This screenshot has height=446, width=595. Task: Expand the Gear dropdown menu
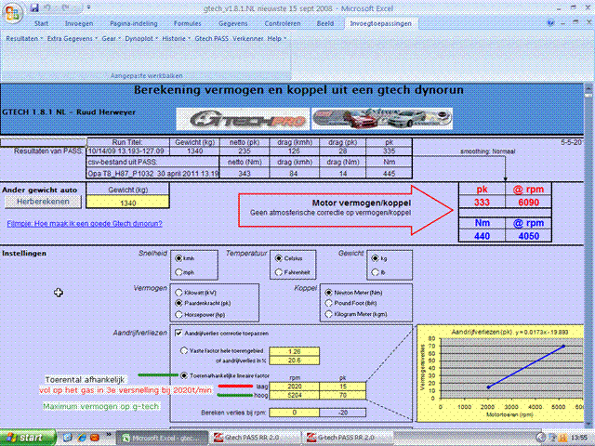point(111,39)
